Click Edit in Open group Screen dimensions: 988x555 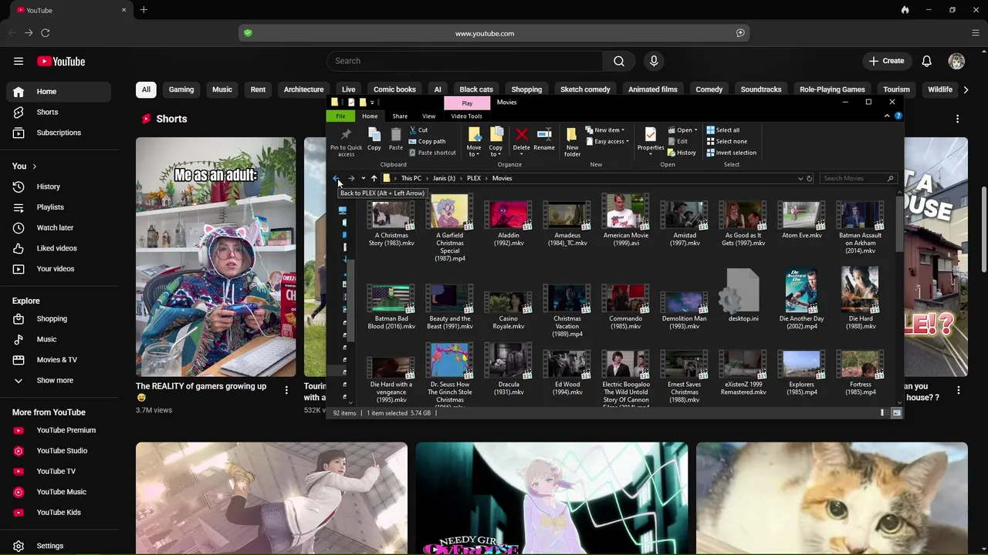tap(677, 141)
